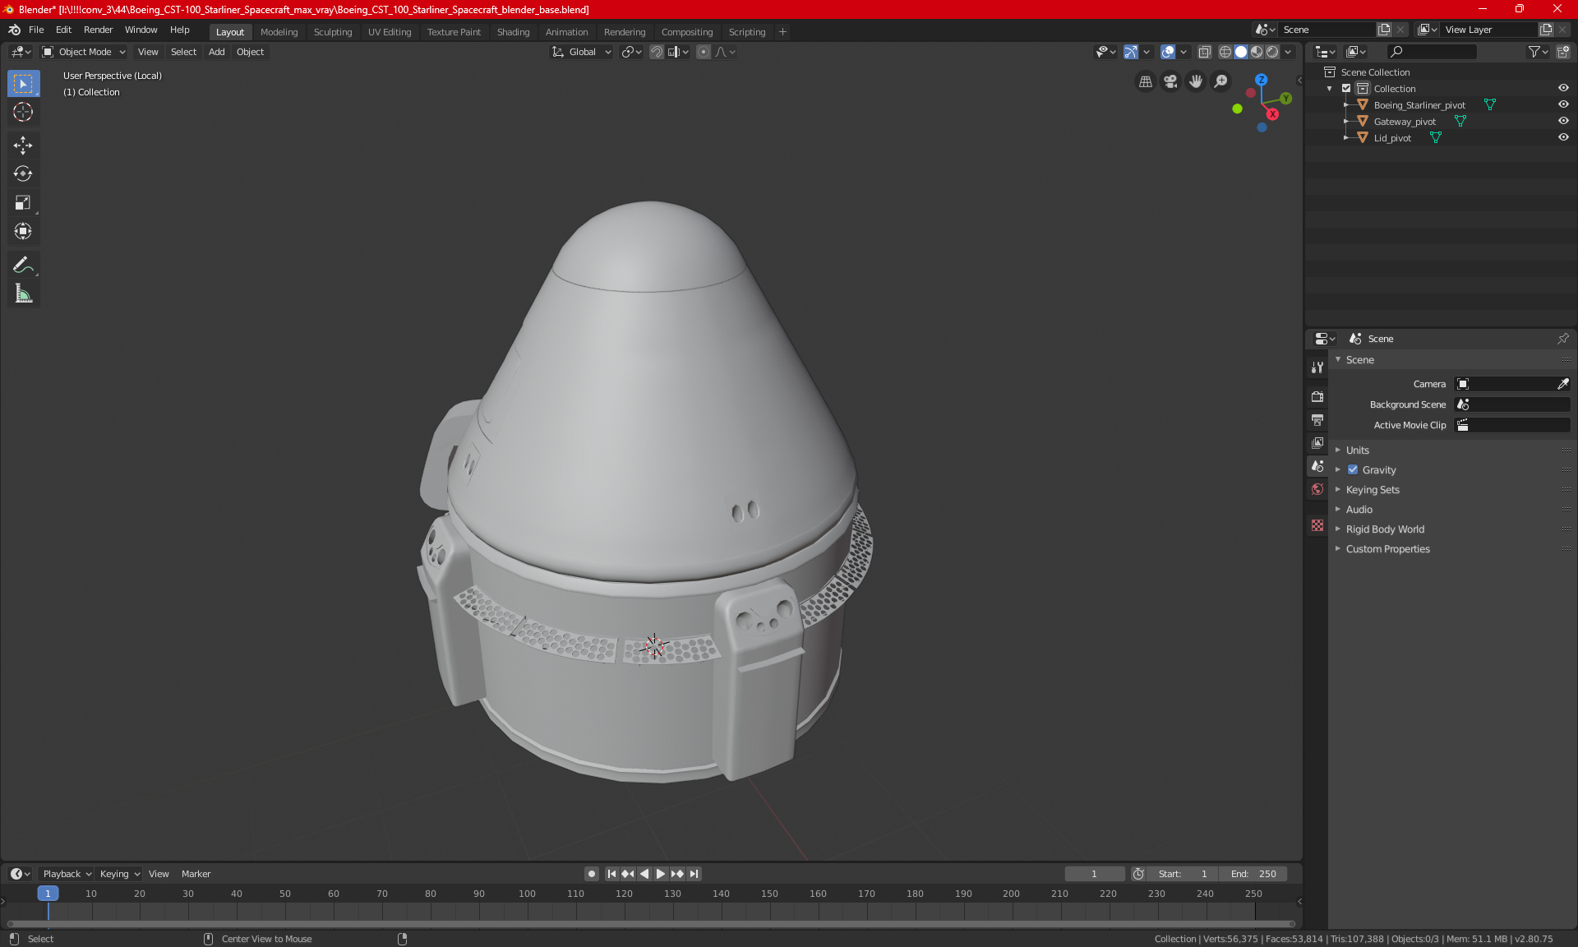
Task: Open the Object Mode dropdown
Action: (84, 52)
